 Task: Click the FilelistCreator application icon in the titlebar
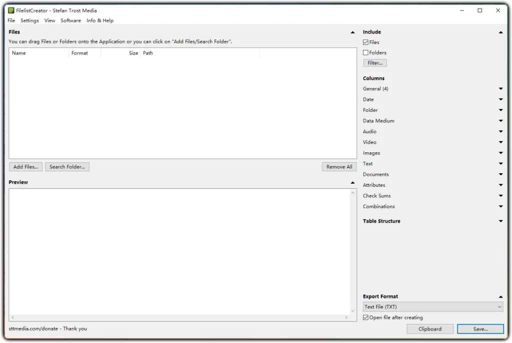pos(11,10)
